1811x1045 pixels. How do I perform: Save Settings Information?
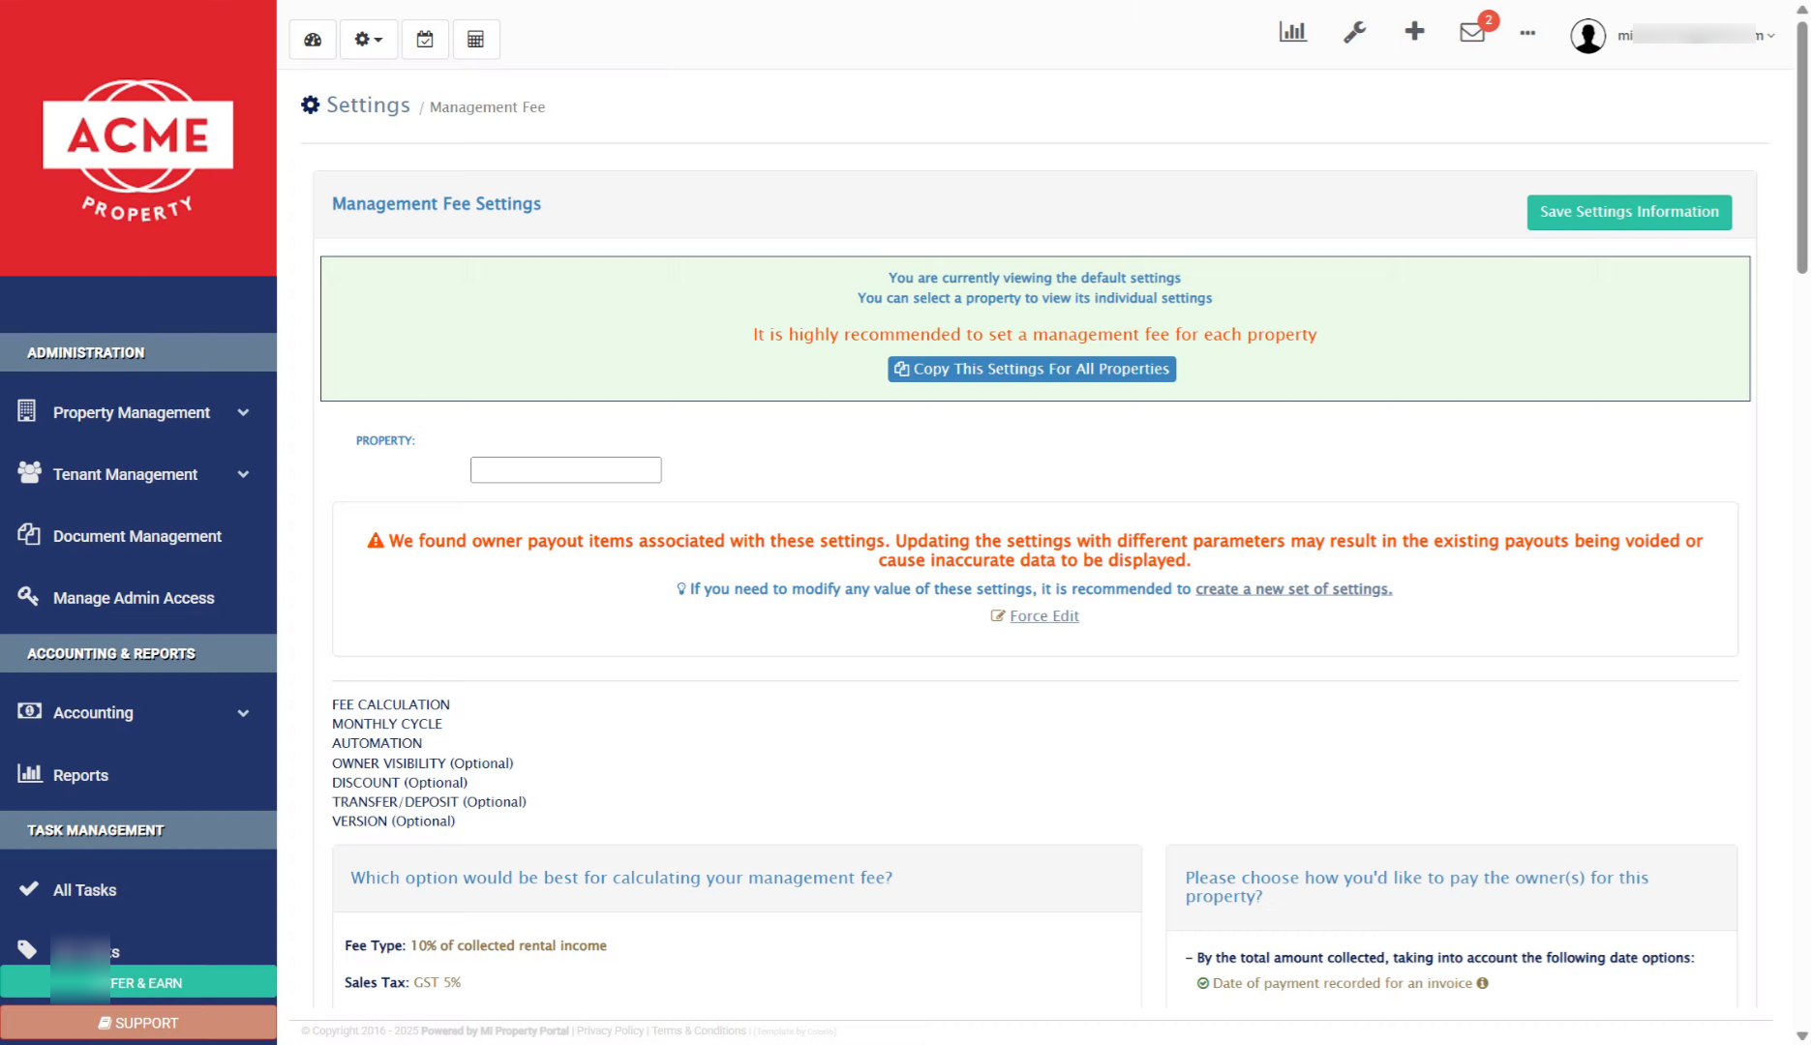[x=1629, y=212]
